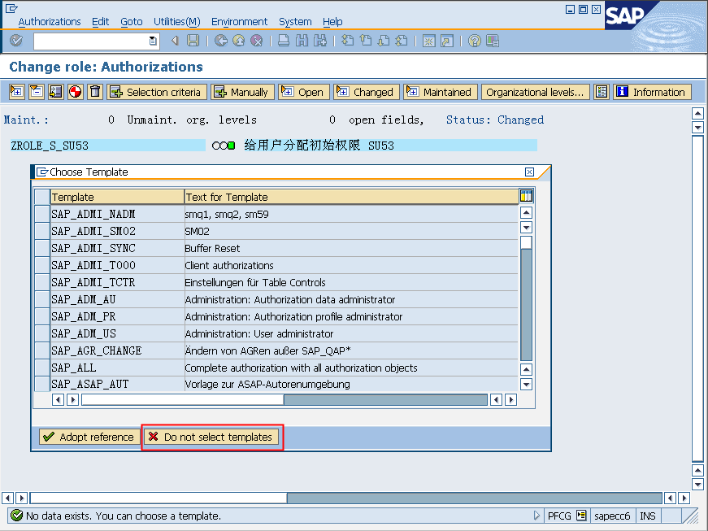Select row selector for SAP_ADM_AU
708x531 pixels.
click(42, 299)
